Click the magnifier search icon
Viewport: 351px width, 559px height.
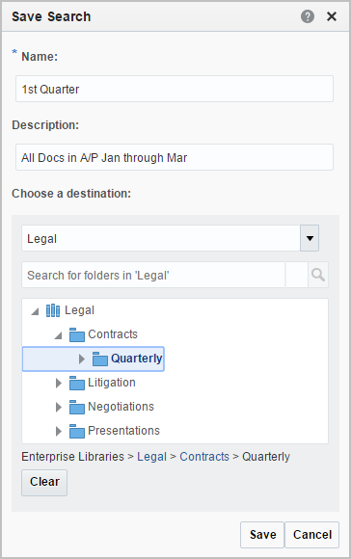pyautogui.click(x=318, y=275)
